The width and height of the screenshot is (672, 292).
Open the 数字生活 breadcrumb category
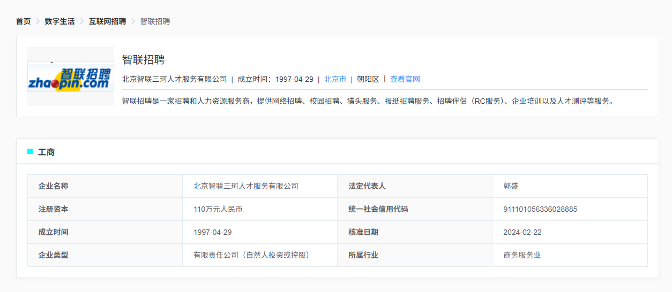click(x=59, y=21)
